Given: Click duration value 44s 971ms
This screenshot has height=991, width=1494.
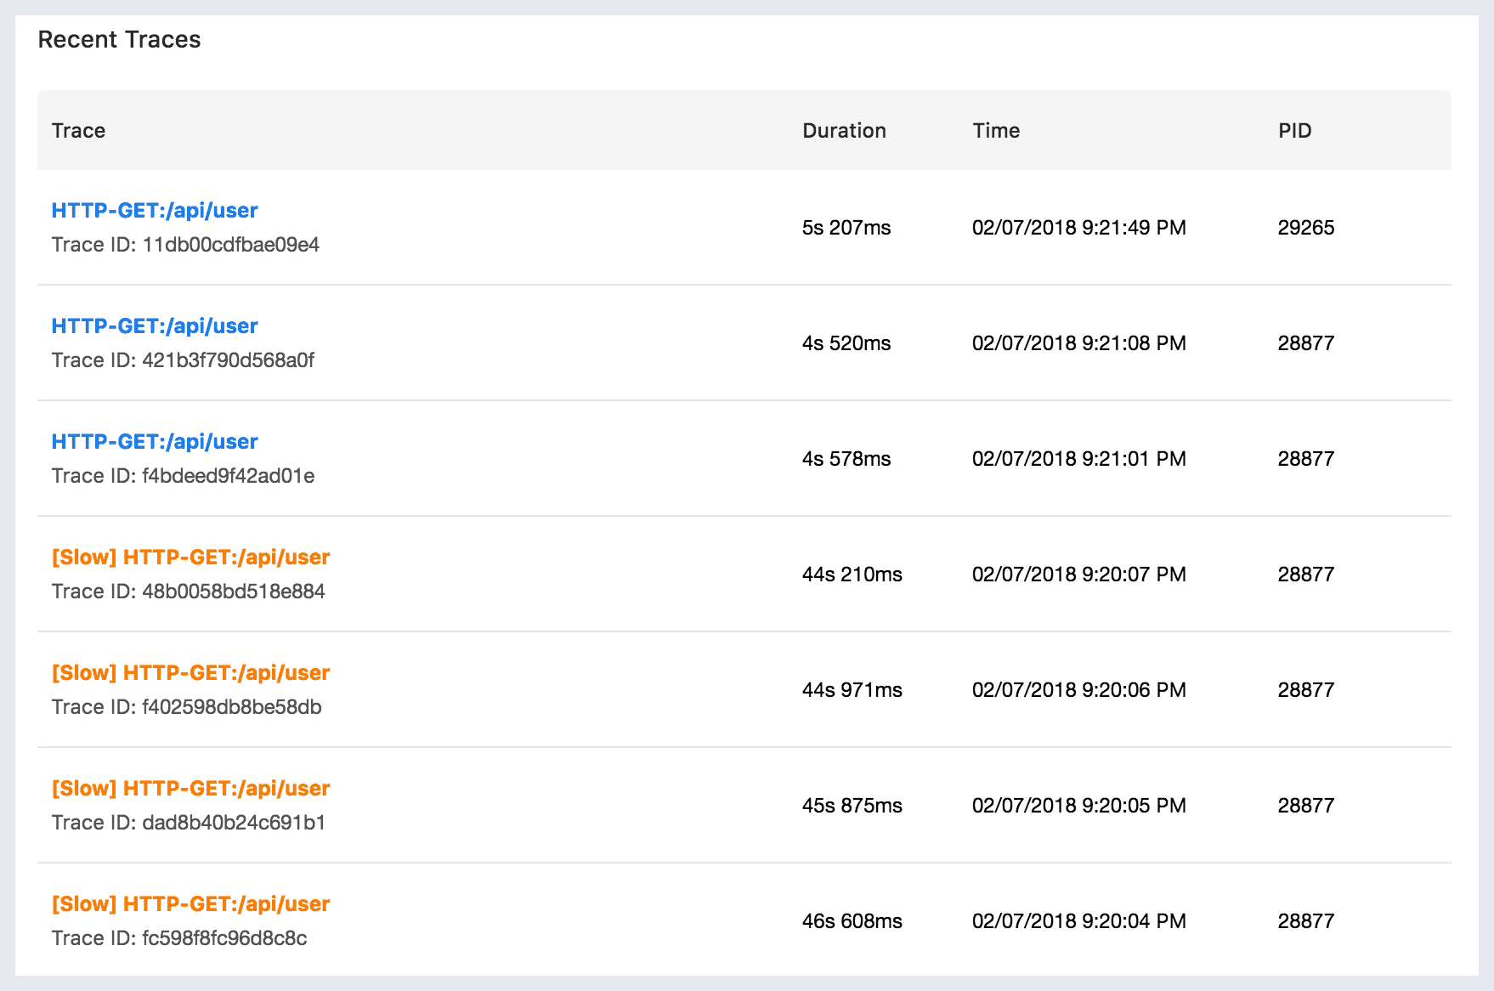Looking at the screenshot, I should click(852, 690).
